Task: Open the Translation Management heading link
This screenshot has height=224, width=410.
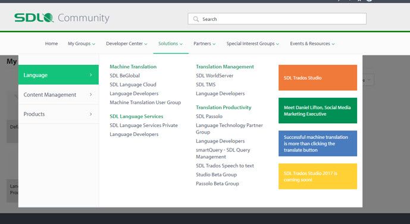Action: tap(225, 67)
